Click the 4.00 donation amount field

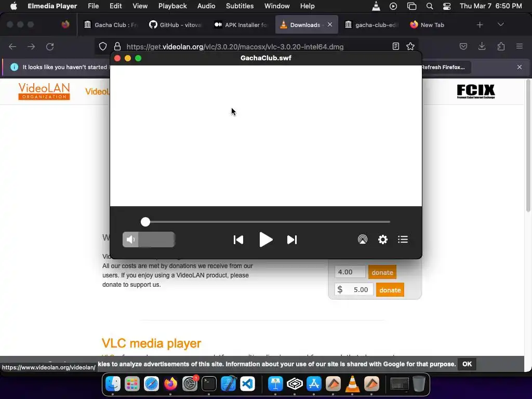pos(350,272)
